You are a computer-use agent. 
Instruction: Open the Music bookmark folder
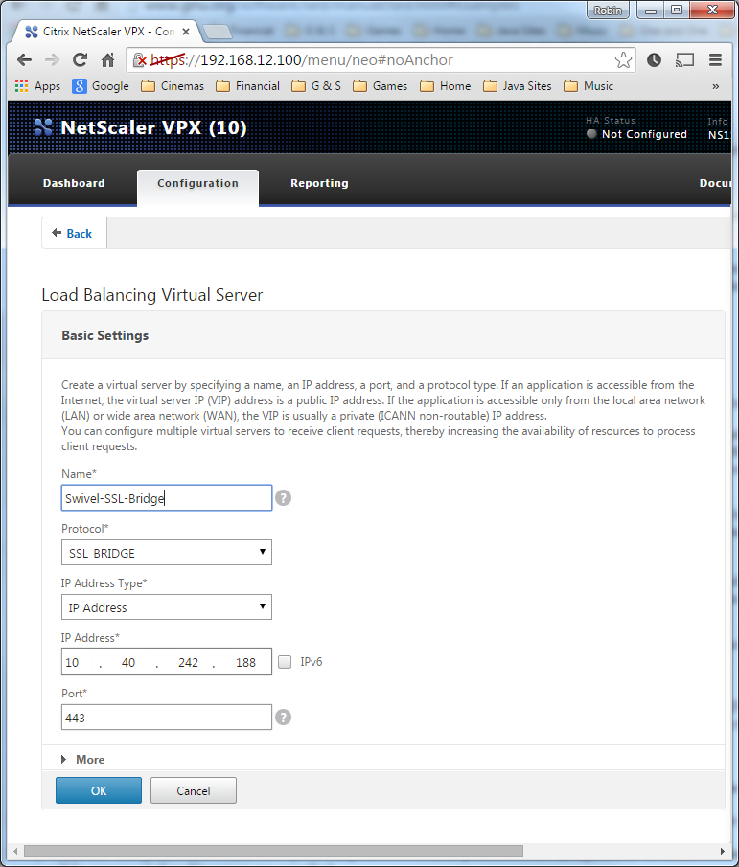[x=589, y=86]
